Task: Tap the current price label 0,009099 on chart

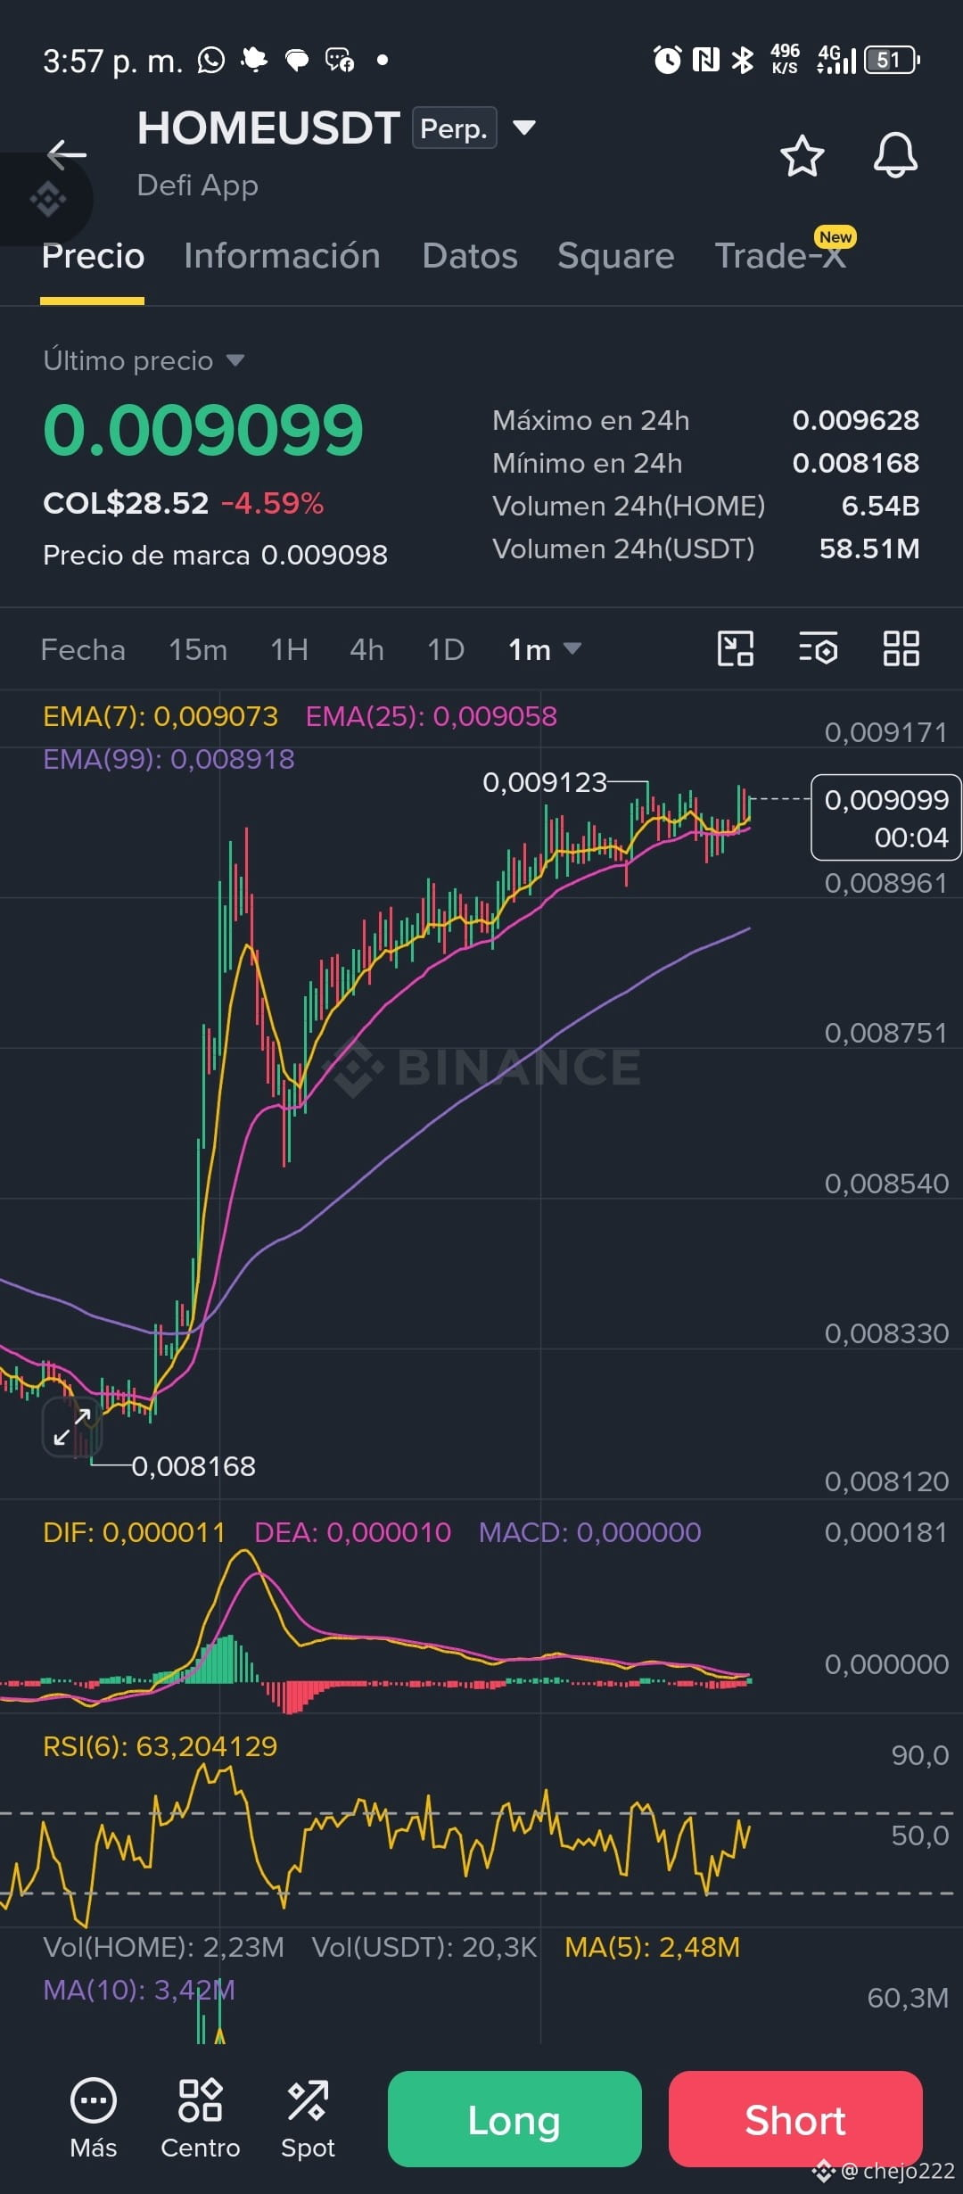Action: 885,818
